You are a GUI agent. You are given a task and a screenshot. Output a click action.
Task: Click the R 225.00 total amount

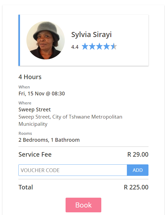point(136,187)
